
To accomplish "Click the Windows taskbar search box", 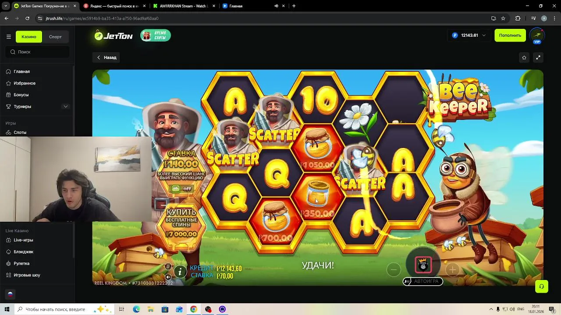I will (64, 309).
